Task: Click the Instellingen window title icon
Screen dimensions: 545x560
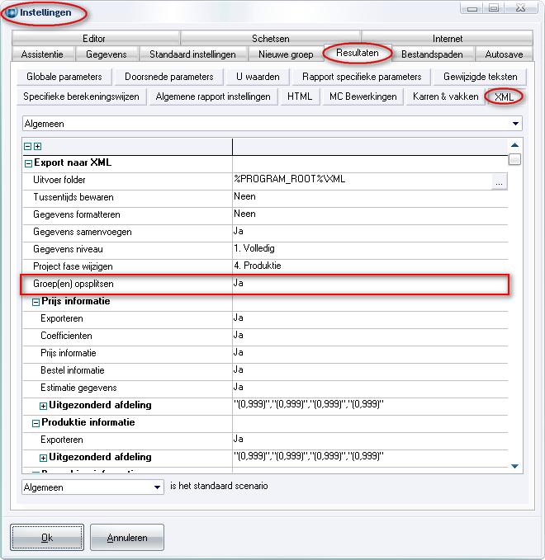Action: point(12,12)
